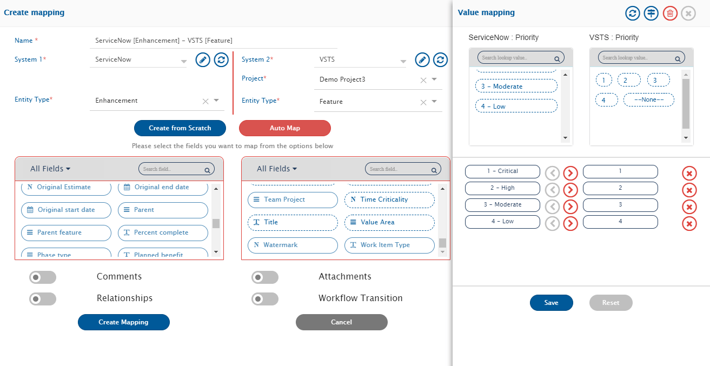710x366 pixels.
Task: Click the red trash icon in Value mapping
Action: [670, 14]
